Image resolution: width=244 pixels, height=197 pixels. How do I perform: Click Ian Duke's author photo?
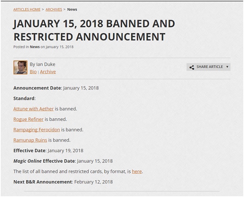pyautogui.click(x=20, y=67)
